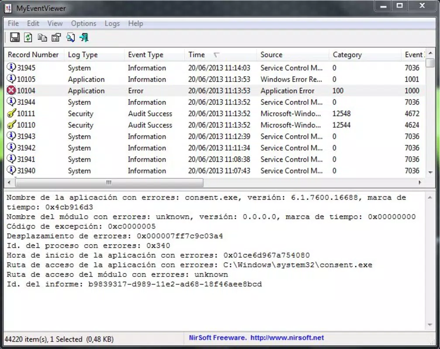Open the View menu

(x=55, y=23)
